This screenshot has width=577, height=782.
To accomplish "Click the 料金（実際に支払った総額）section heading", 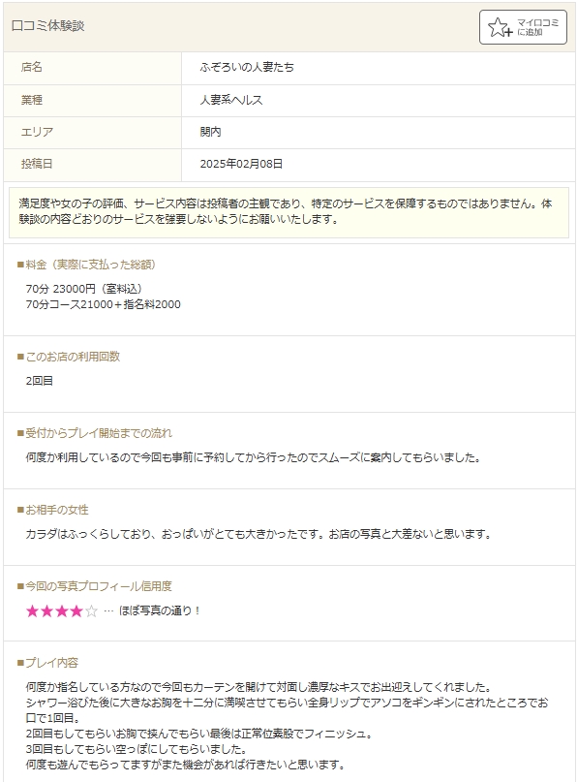I will click(x=86, y=265).
